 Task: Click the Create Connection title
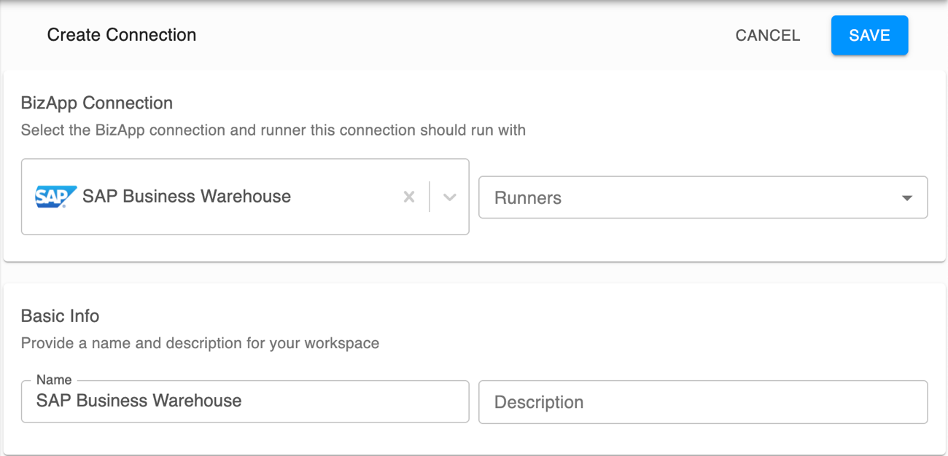coord(121,34)
